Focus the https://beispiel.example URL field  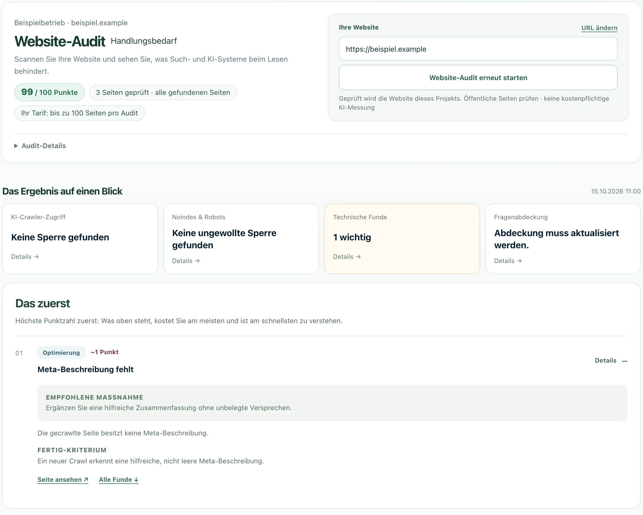(478, 49)
